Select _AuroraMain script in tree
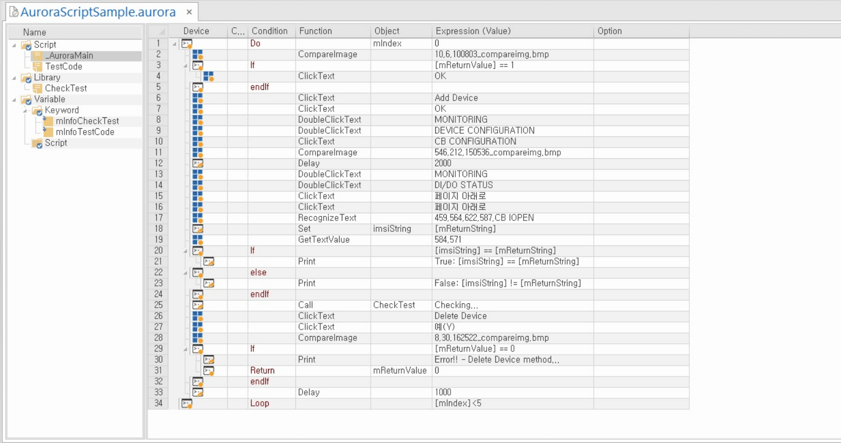 [69, 56]
